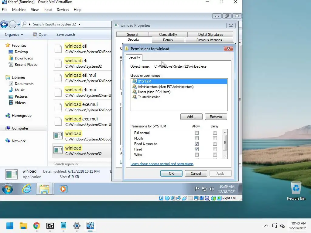Select Users (elian-PC\Users) entry
This screenshot has width=311, height=233.
[179, 92]
